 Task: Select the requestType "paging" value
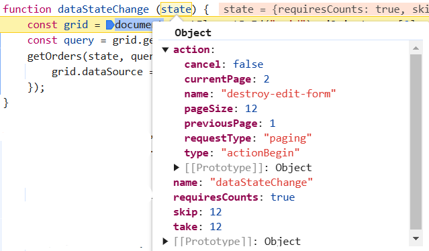point(287,138)
